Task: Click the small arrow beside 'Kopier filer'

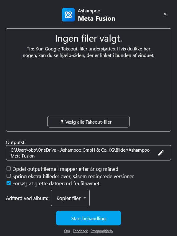Action: (x=85, y=198)
